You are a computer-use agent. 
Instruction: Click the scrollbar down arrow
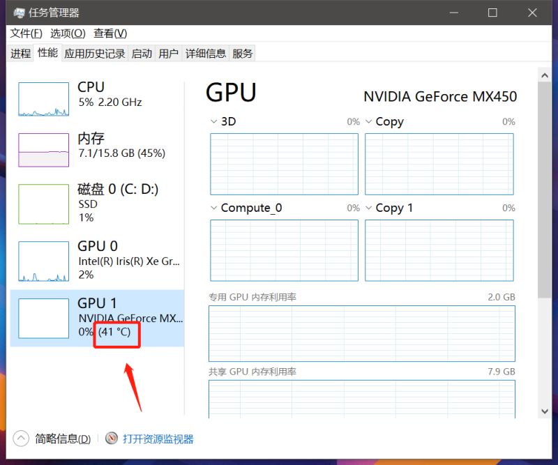click(545, 411)
